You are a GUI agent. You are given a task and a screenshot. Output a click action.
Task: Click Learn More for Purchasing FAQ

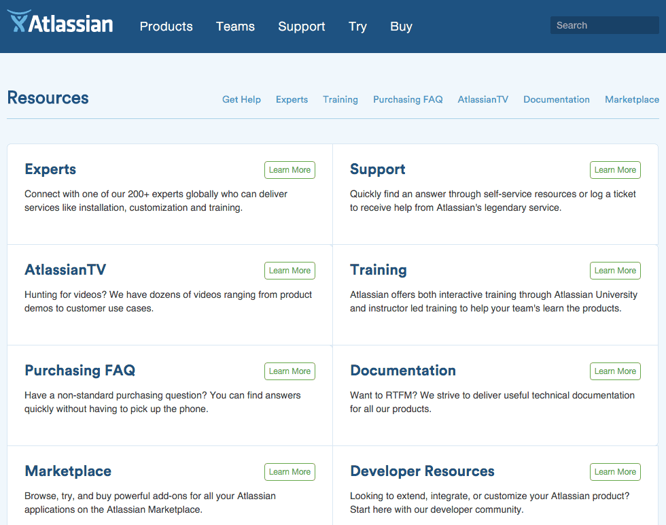[x=290, y=371]
